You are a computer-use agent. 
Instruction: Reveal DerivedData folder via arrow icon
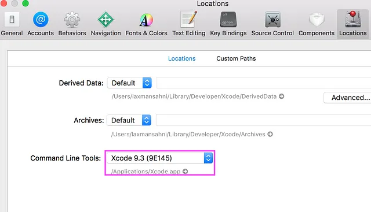pos(281,96)
